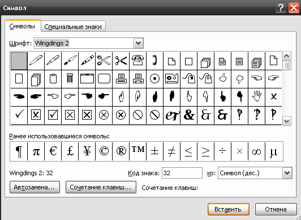
Task: Choose the registered mark from recent
Action: (x=121, y=151)
